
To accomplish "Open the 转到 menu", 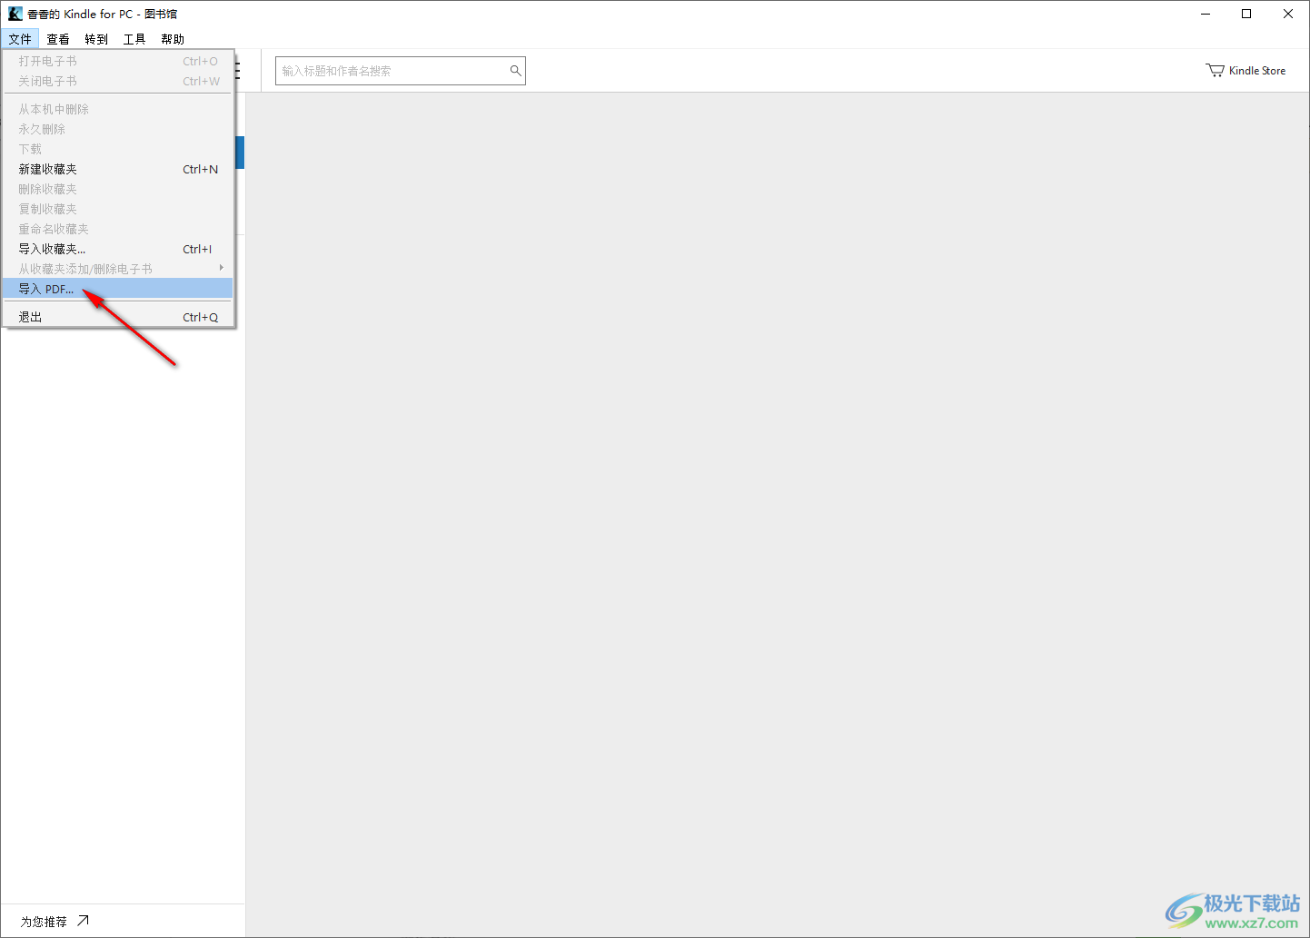I will [x=96, y=39].
